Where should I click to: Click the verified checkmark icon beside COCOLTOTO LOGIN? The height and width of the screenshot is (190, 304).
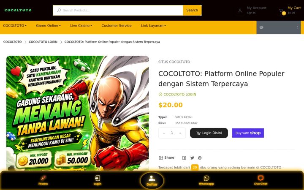160,95
